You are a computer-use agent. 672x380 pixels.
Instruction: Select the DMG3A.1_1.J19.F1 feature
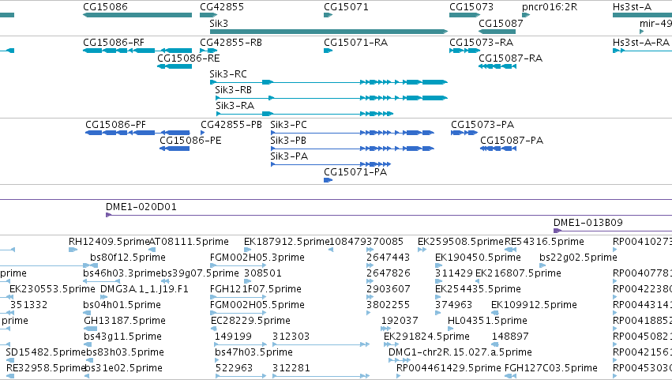(105, 297)
